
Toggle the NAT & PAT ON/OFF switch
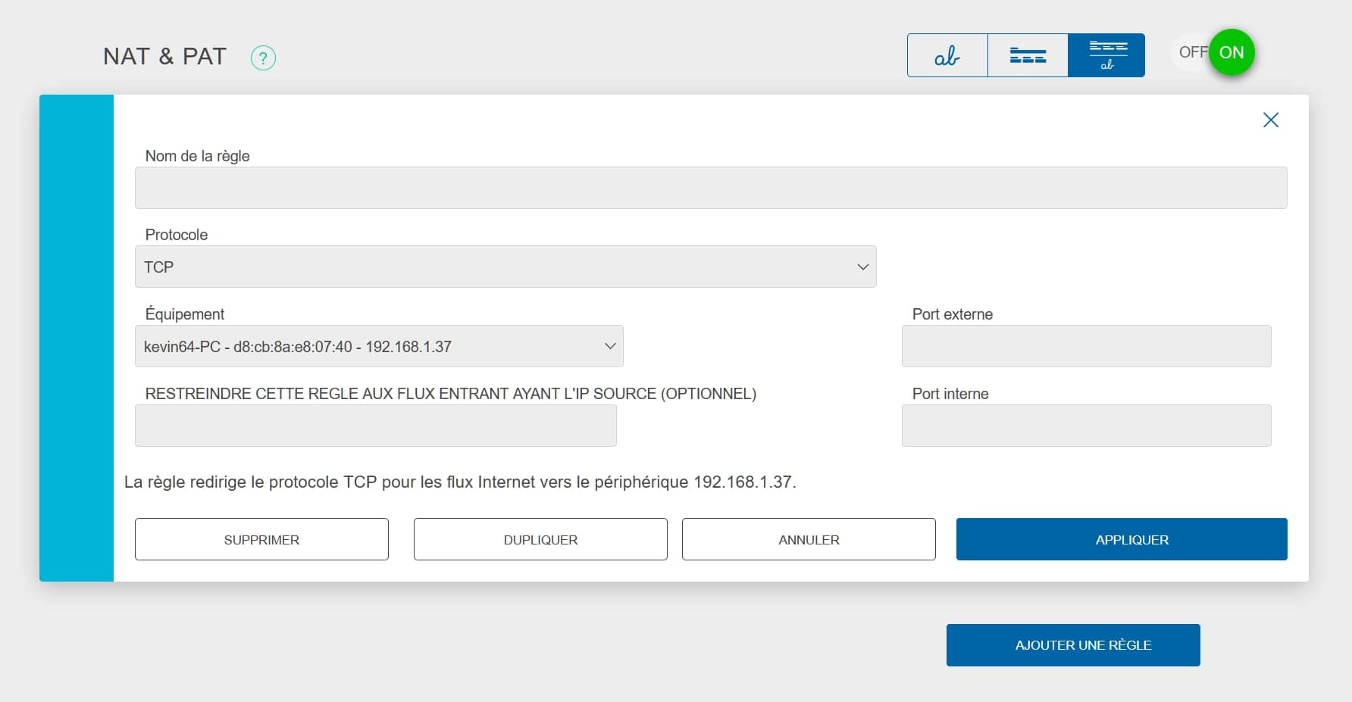[1213, 52]
